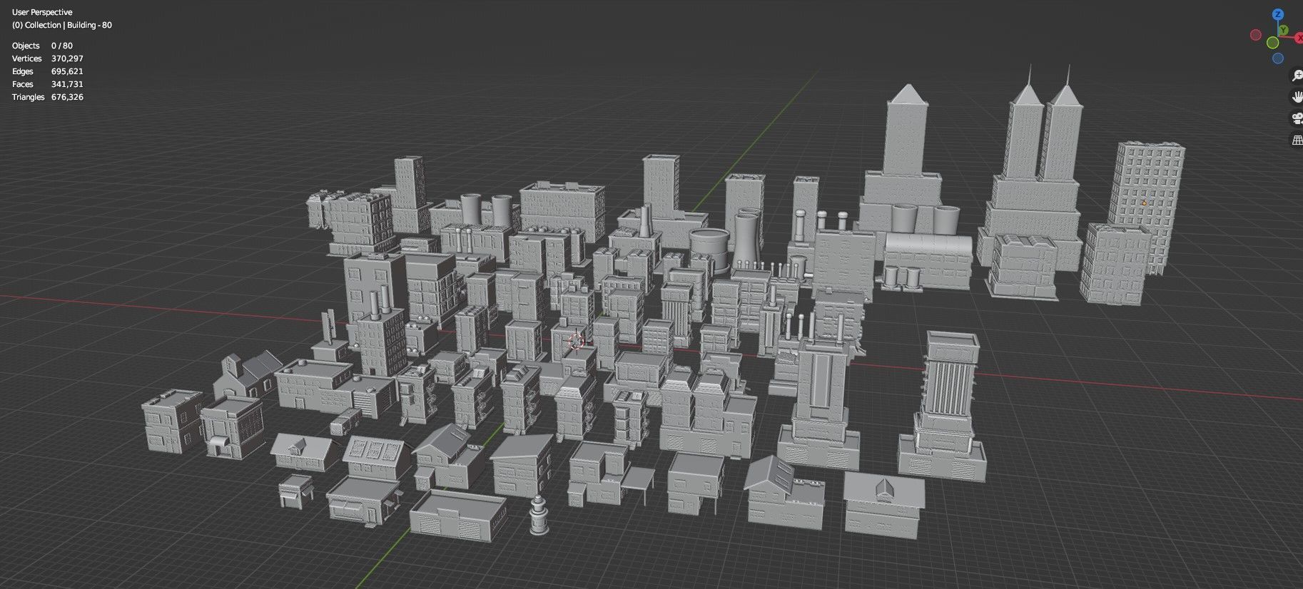Click the Vertices "370,297" value
Screen dimensions: 1303x589
67,58
